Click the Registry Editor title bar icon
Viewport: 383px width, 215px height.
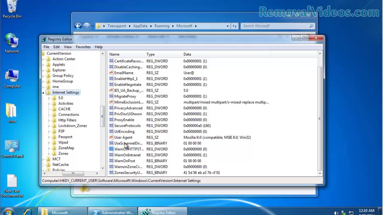tap(44, 39)
